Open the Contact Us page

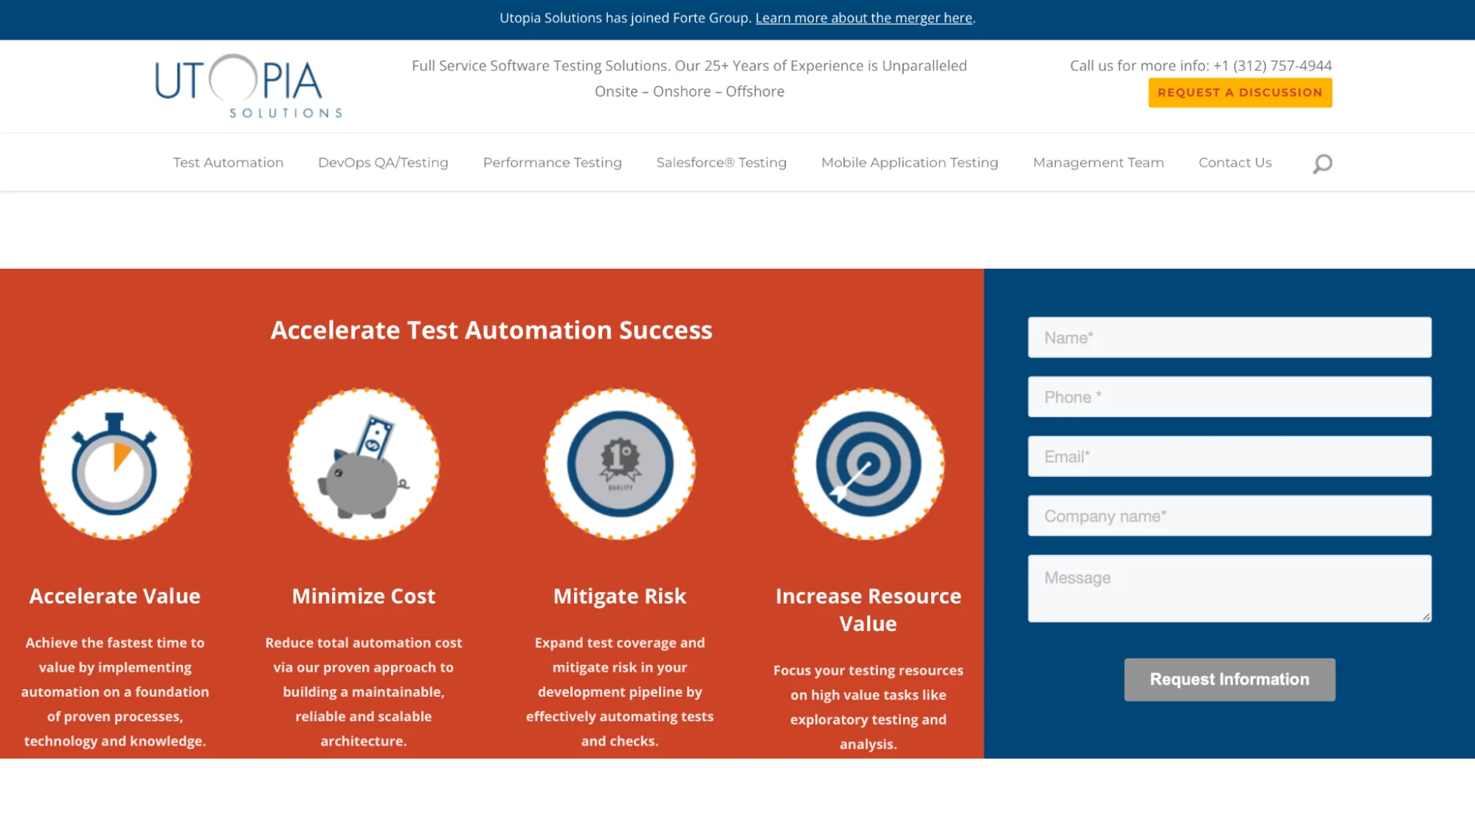[1234, 162]
